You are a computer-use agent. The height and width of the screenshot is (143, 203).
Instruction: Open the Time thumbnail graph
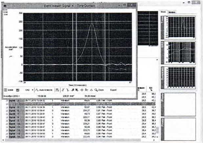[x=178, y=27]
